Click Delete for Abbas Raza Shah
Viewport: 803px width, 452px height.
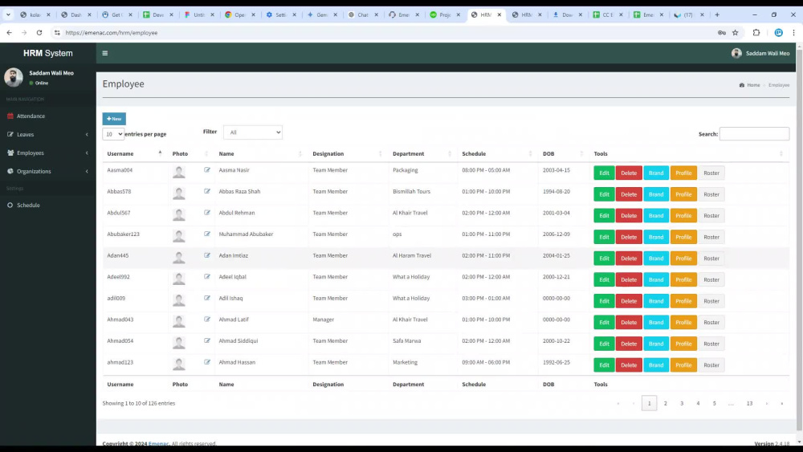click(629, 194)
